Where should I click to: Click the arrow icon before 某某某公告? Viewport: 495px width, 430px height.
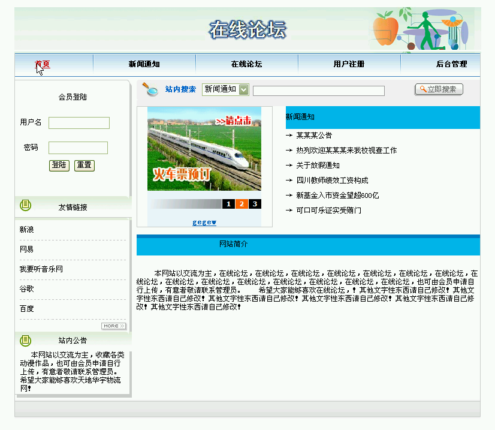pos(289,136)
